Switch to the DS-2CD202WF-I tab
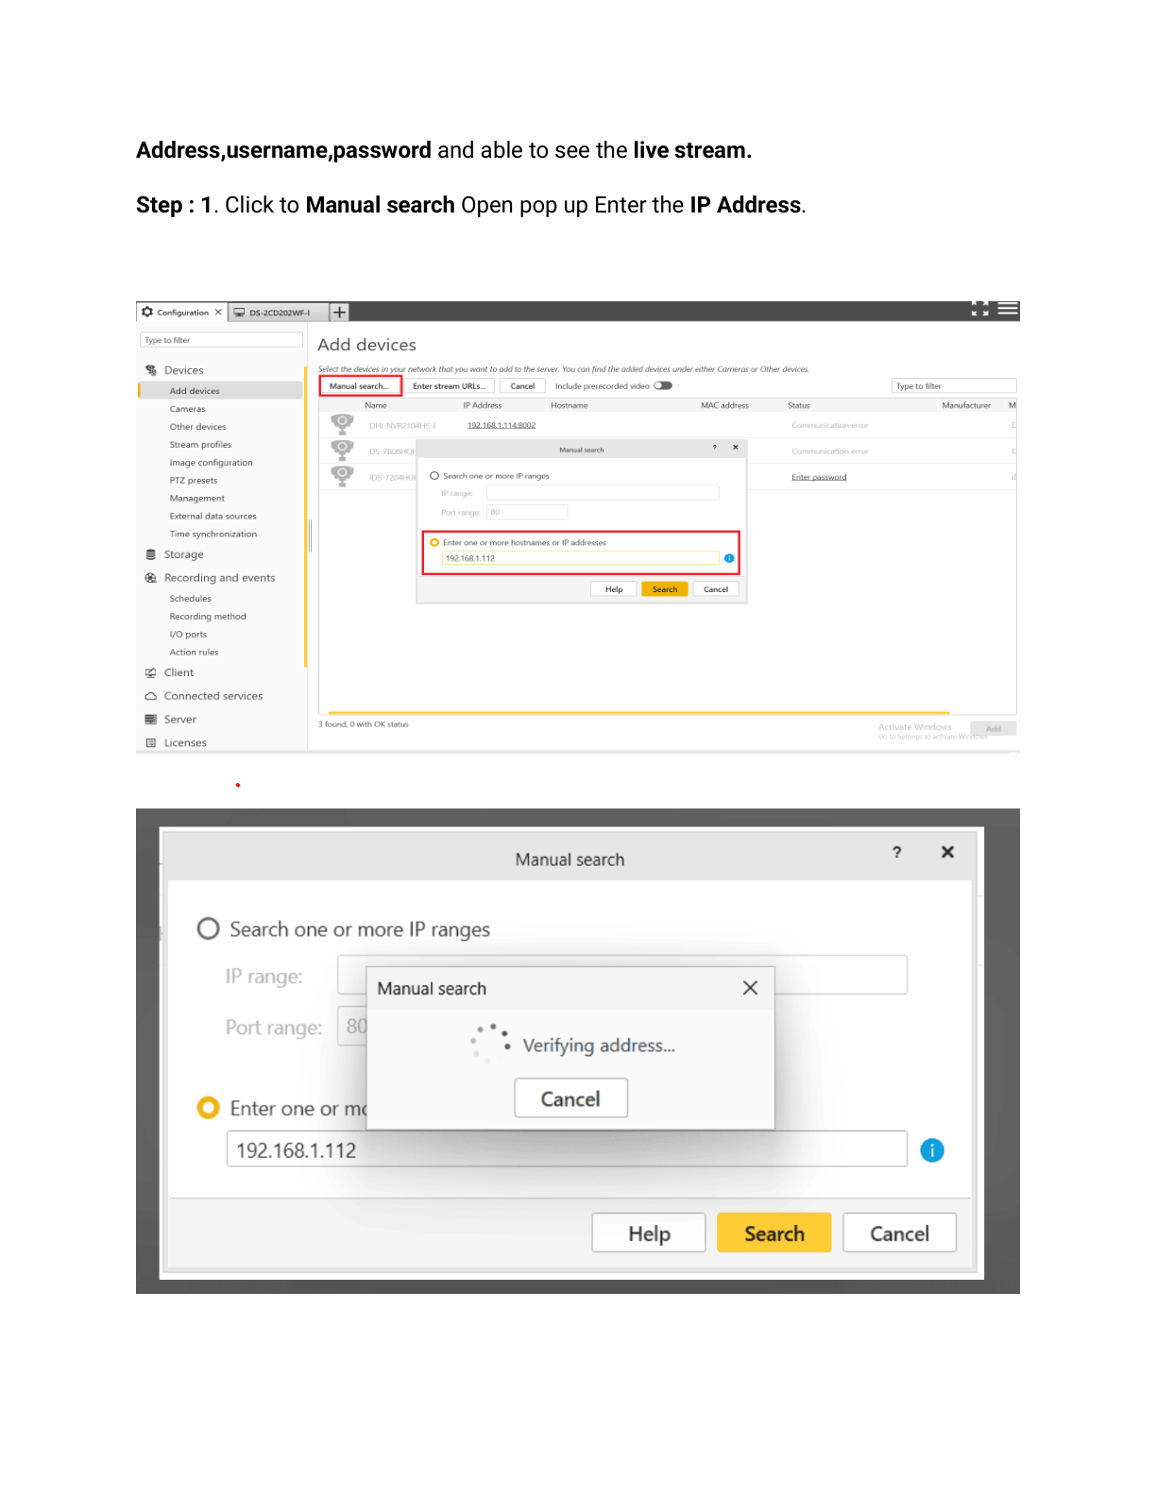Screen dimensions: 1156x1496 click(278, 313)
